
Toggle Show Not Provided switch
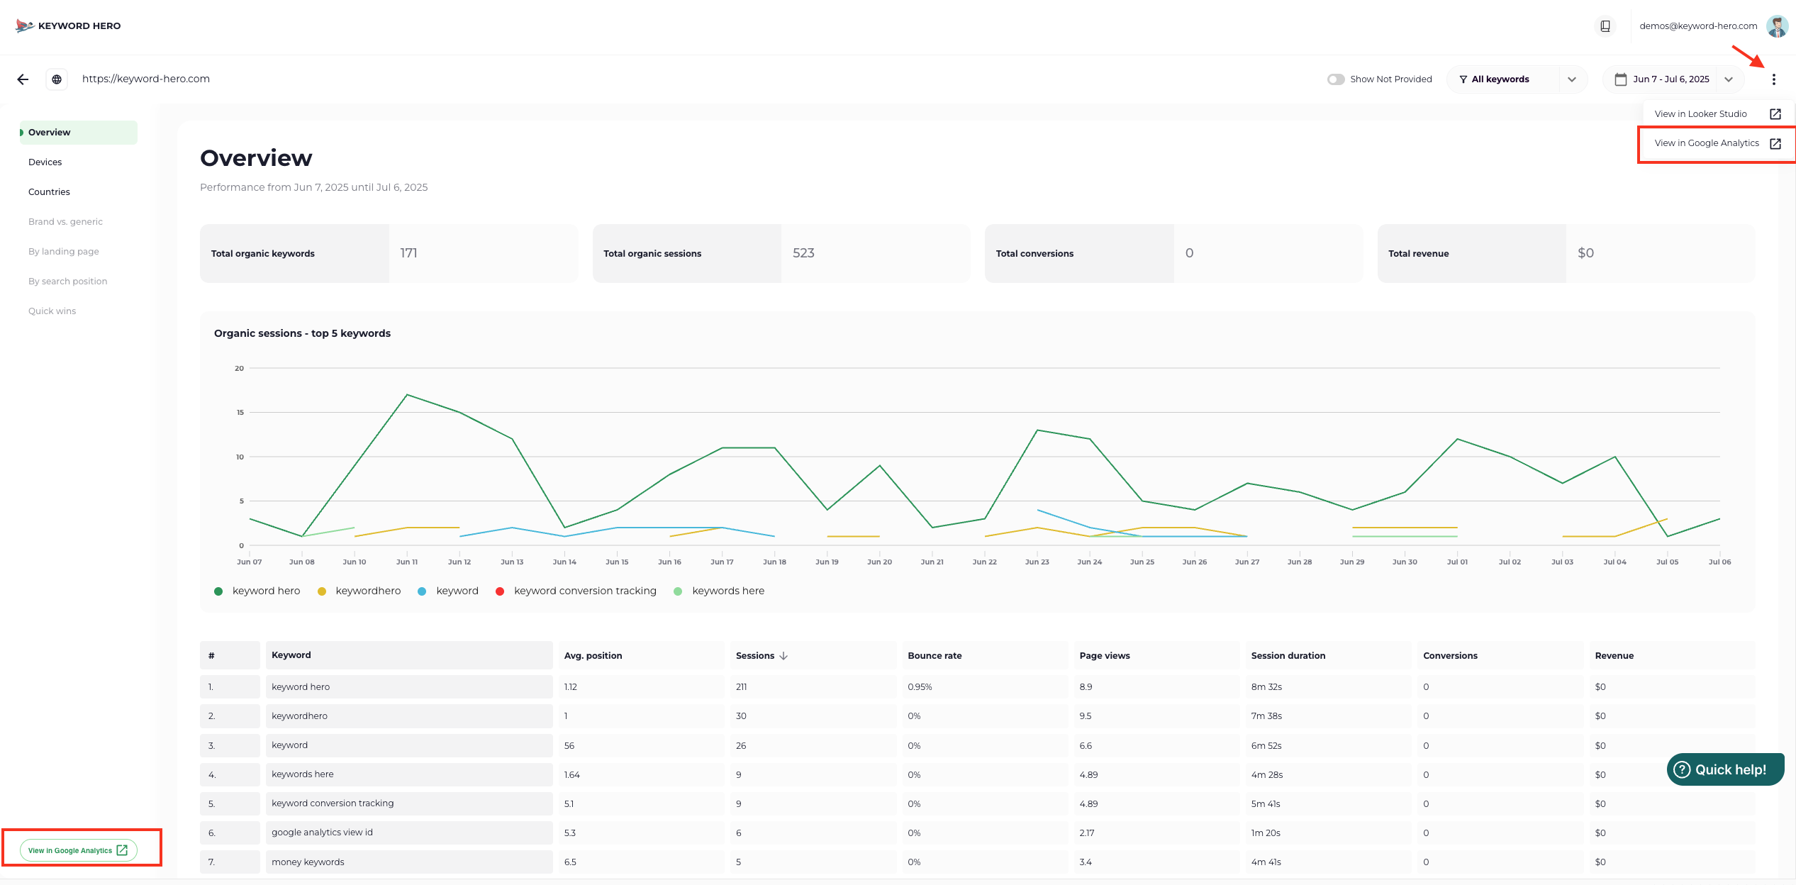pos(1336,79)
